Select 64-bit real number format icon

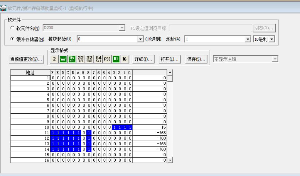coord(98,59)
